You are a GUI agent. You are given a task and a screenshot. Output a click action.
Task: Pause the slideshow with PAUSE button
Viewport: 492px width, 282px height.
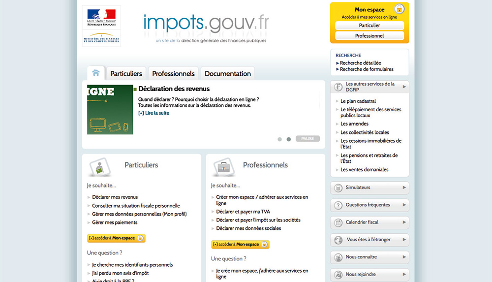(307, 138)
